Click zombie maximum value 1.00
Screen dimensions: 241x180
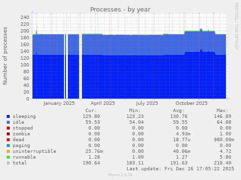click(225, 134)
